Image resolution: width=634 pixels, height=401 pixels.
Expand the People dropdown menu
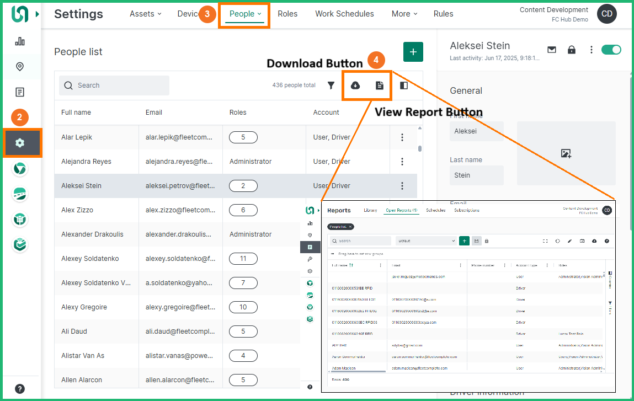pos(245,14)
